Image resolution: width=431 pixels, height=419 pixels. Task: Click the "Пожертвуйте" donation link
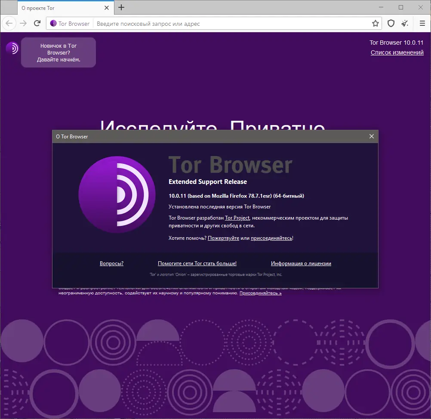(x=223, y=238)
